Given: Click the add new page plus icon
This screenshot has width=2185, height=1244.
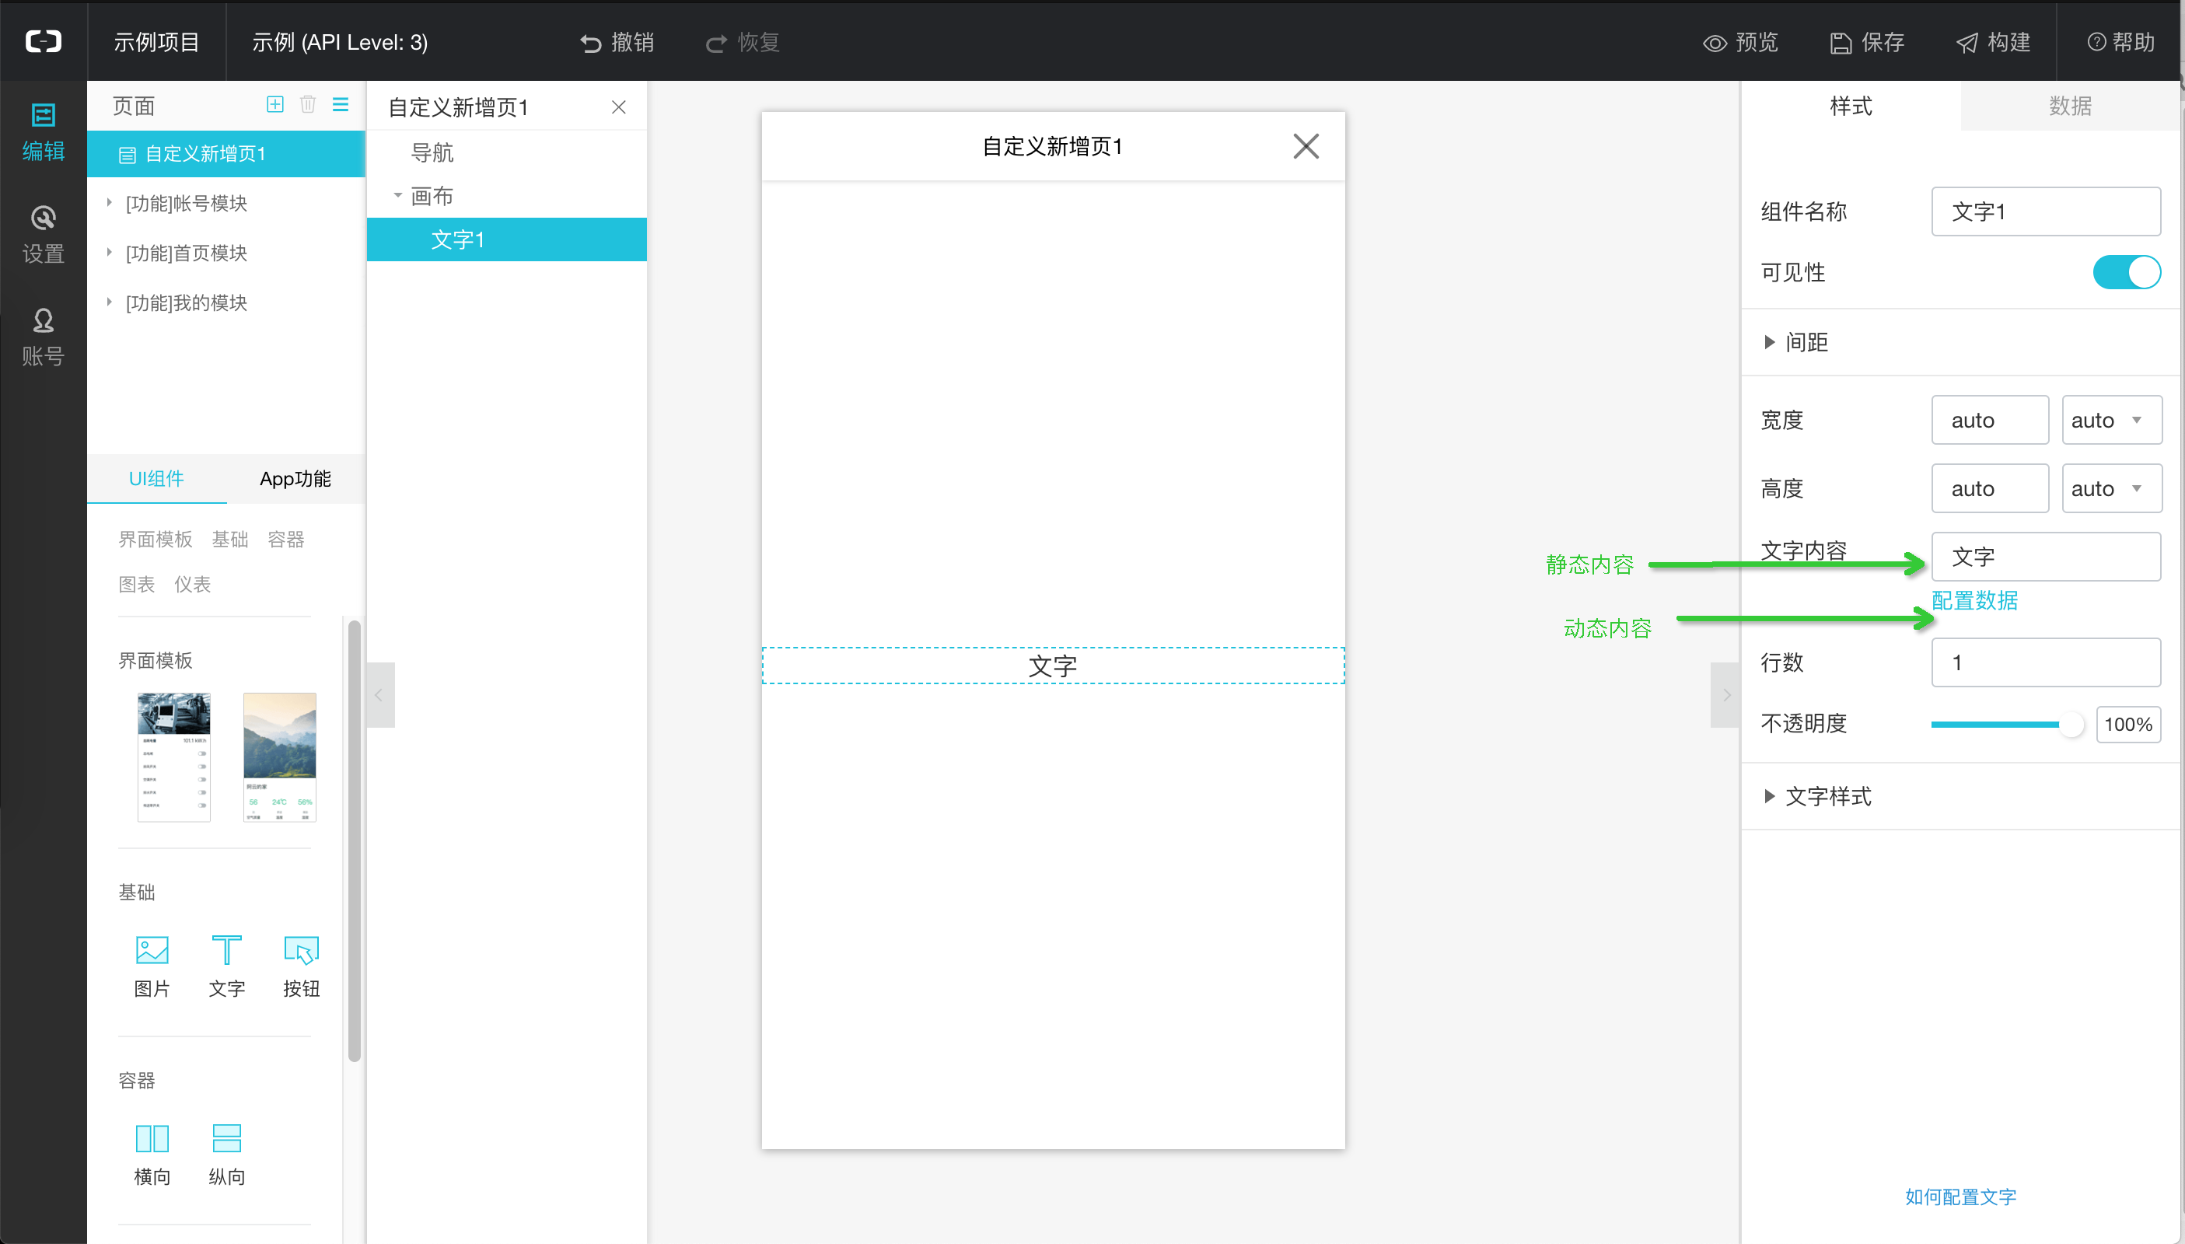Looking at the screenshot, I should pos(274,104).
